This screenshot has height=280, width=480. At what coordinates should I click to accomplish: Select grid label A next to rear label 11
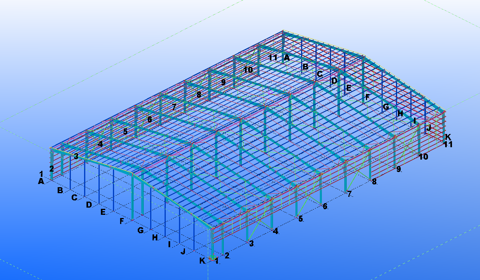point(287,58)
